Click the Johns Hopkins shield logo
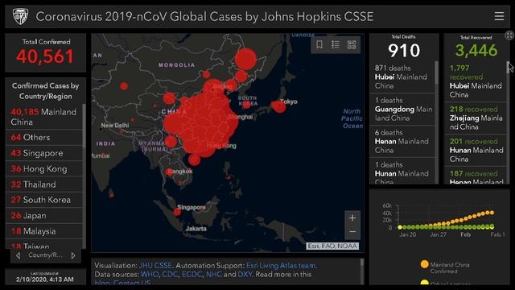 click(20, 16)
